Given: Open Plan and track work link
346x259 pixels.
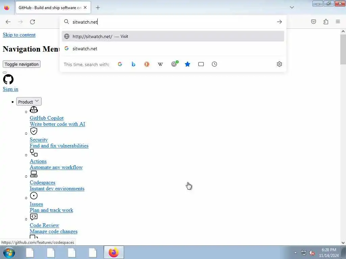Looking at the screenshot, I should coord(51,210).
